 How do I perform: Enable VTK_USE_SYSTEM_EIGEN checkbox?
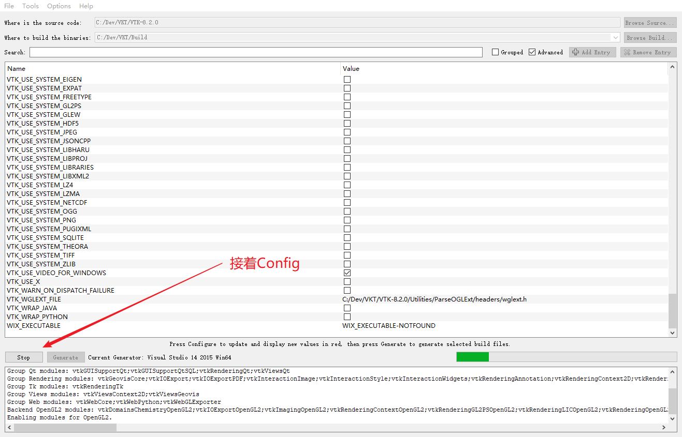point(347,80)
